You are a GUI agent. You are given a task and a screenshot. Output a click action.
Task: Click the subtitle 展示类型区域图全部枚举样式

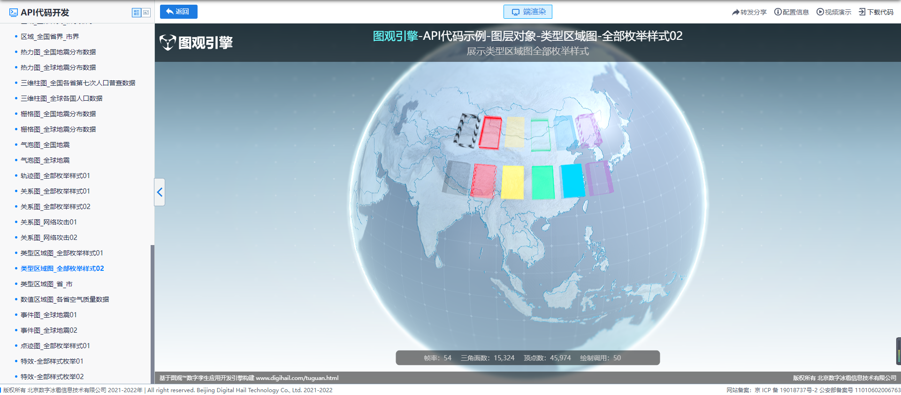(527, 51)
